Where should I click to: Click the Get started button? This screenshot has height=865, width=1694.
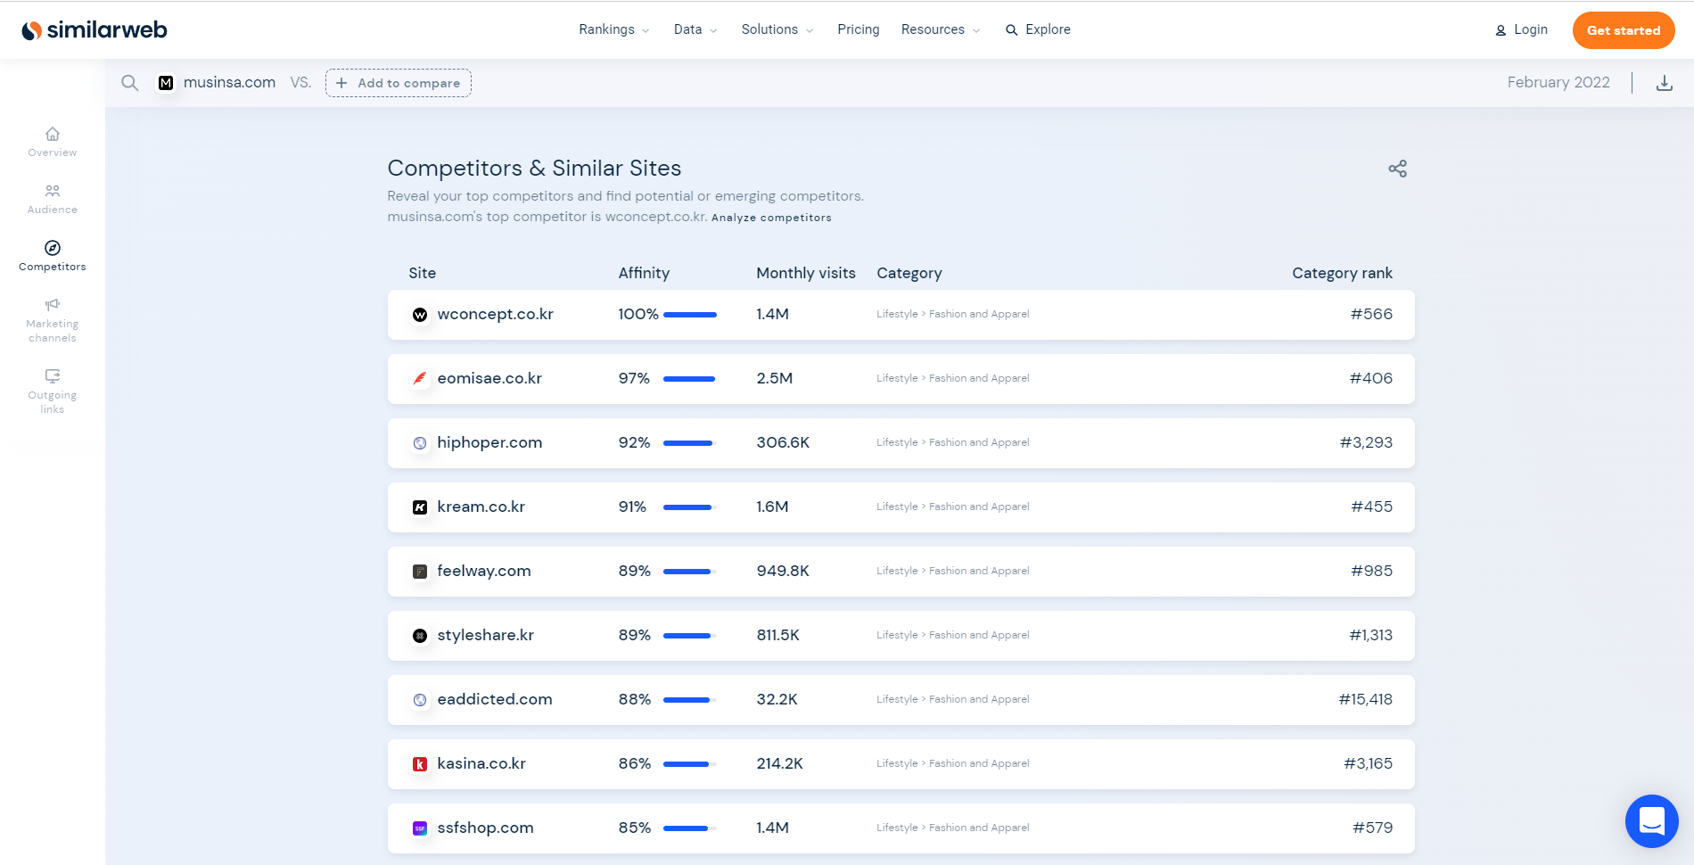1624,30
